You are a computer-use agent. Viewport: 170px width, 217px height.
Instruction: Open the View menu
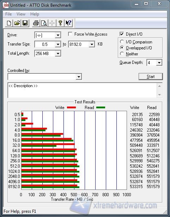click(21, 14)
